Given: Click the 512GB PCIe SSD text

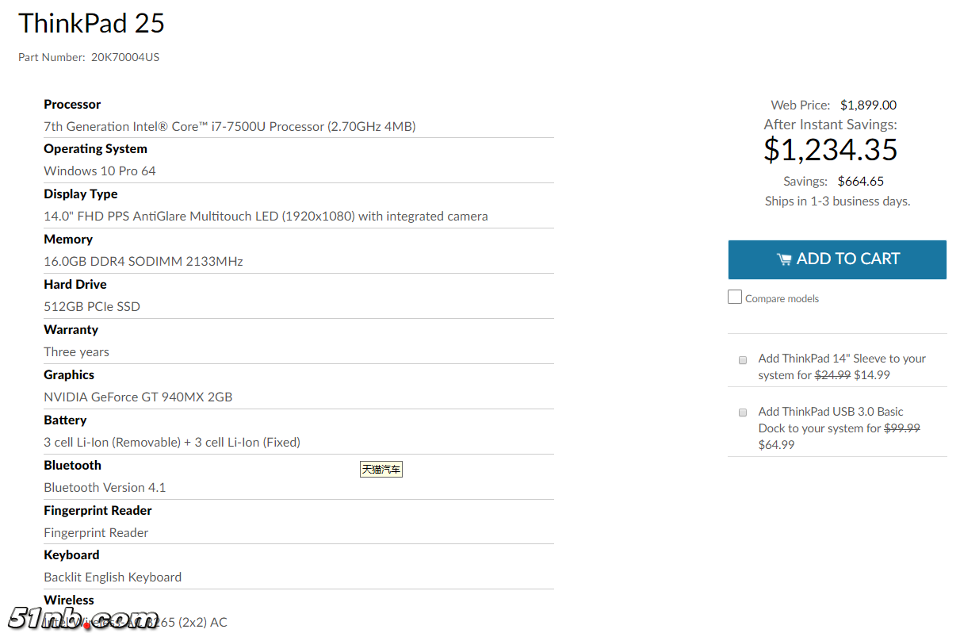Looking at the screenshot, I should tap(92, 306).
